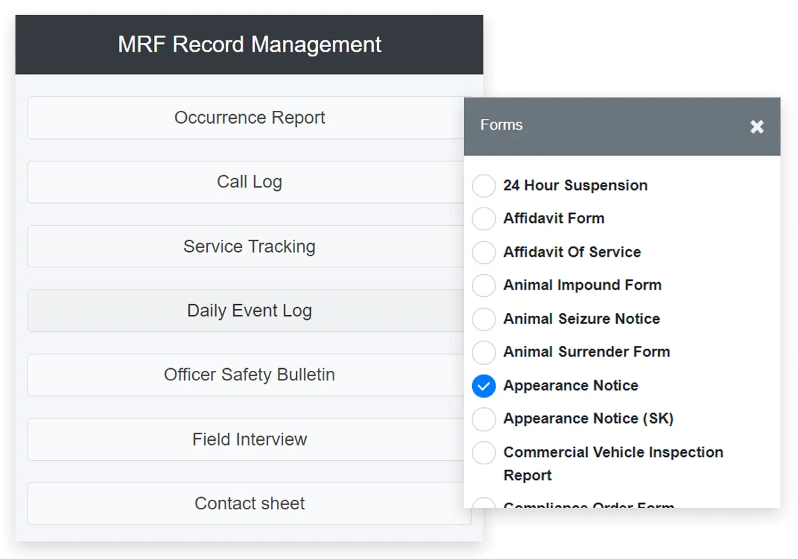Open the Contact sheet option
Screen dimensions: 798x559
coord(249,503)
